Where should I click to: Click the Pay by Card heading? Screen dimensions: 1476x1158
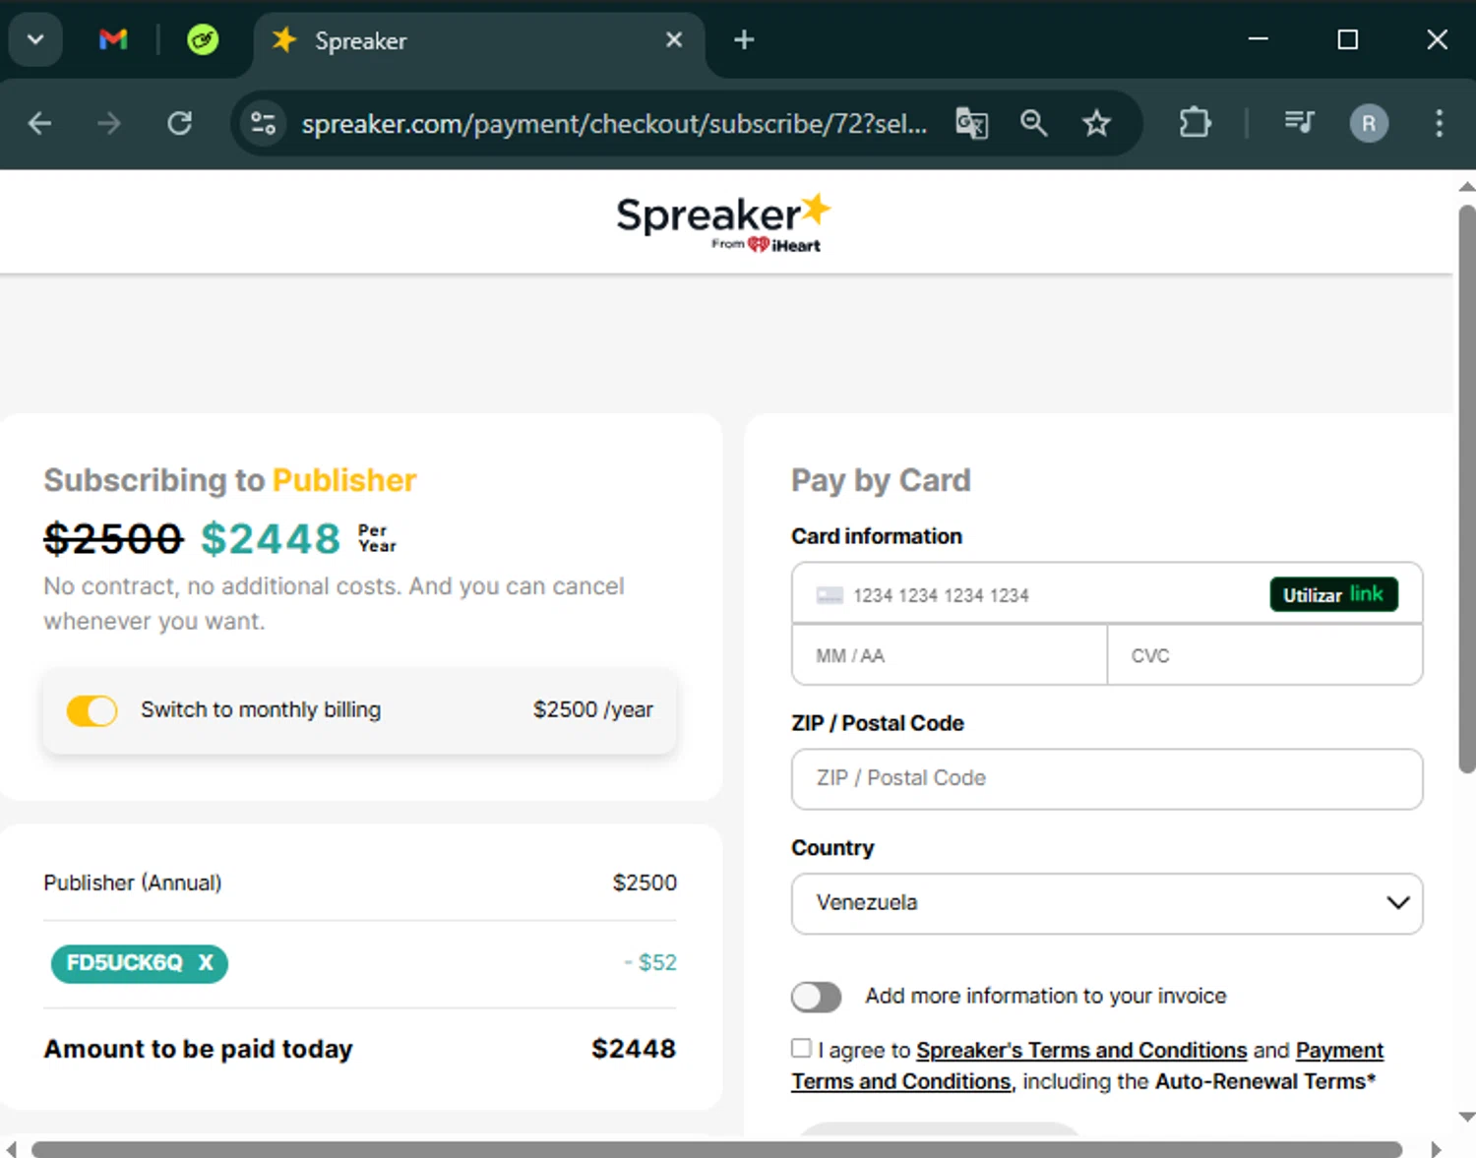[881, 479]
